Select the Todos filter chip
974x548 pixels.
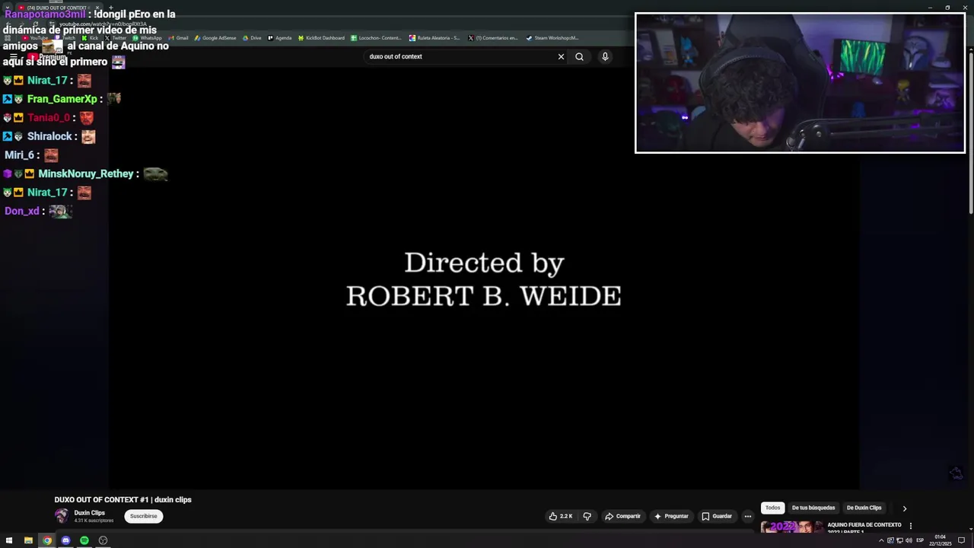tap(772, 508)
